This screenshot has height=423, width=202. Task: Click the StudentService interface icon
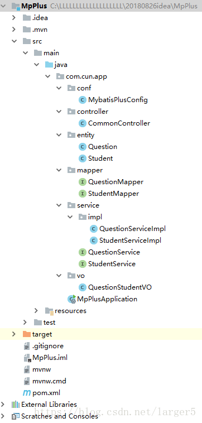coord(82,264)
